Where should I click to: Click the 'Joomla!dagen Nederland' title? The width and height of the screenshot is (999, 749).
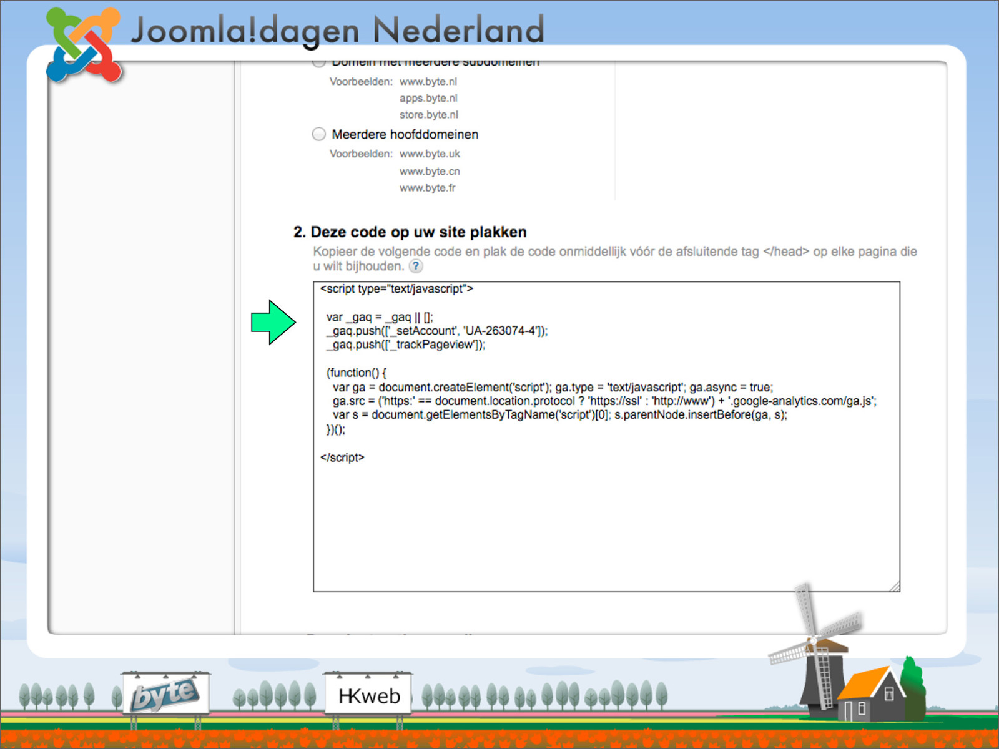click(x=337, y=30)
